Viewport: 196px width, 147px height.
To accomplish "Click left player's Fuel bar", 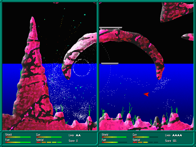I will click(x=18, y=142).
